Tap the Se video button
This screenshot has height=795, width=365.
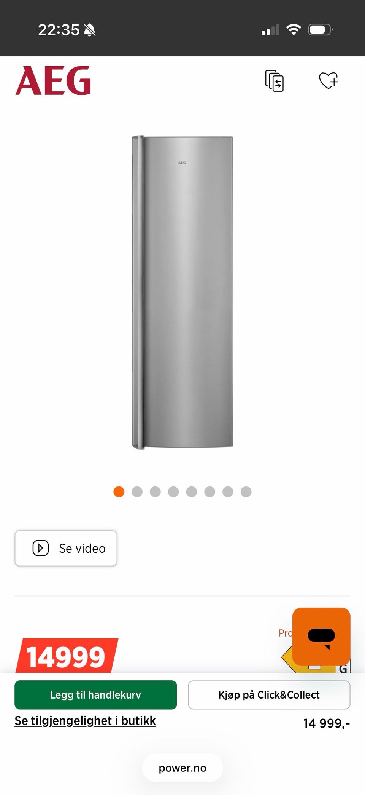pos(66,548)
